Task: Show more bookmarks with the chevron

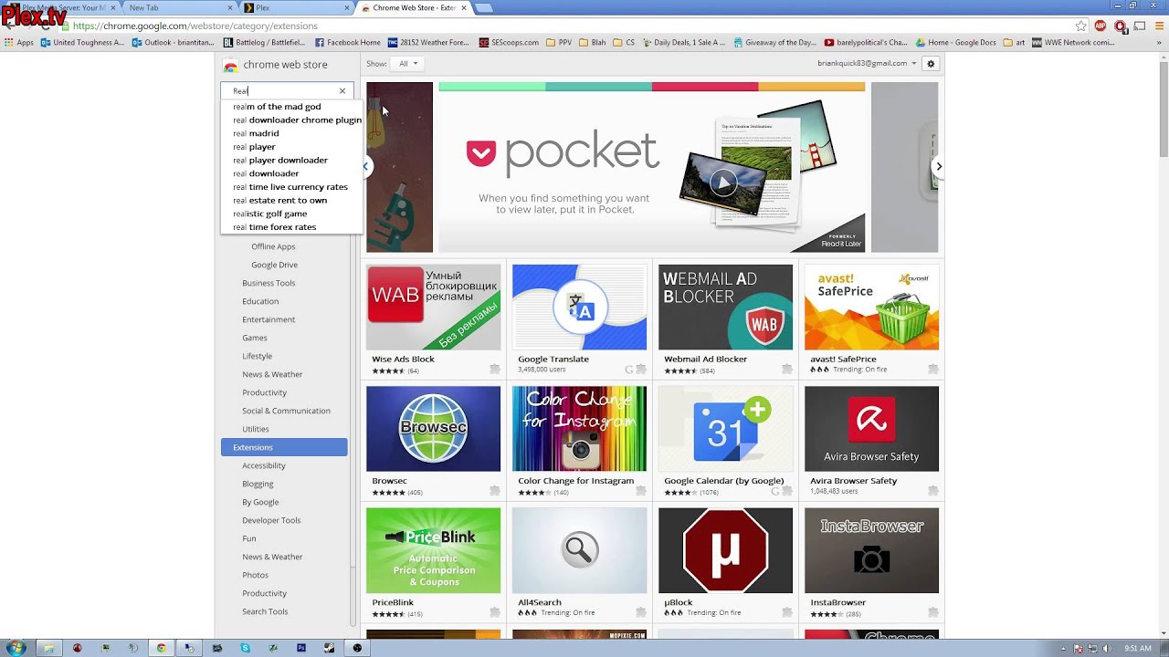Action: point(1158,42)
